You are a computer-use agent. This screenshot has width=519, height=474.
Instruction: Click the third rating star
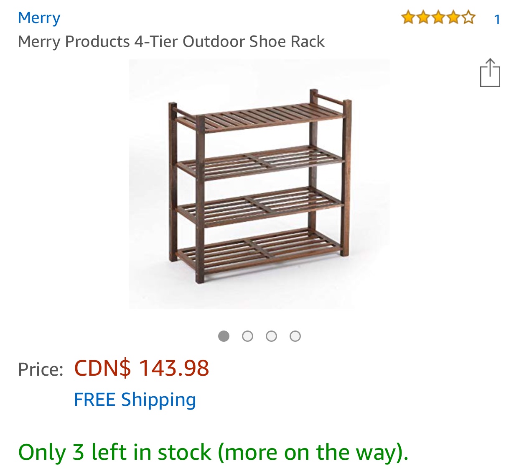click(438, 18)
